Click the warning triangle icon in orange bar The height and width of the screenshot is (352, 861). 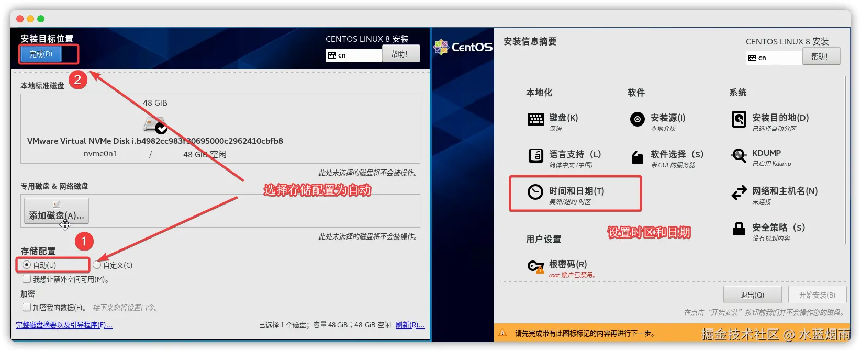click(x=502, y=333)
